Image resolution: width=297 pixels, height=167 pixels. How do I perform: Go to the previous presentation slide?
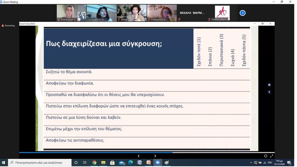pyautogui.click(x=139, y=156)
